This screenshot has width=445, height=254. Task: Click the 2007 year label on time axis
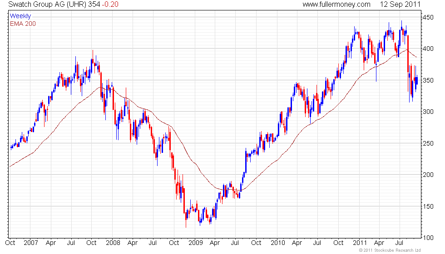31,243
